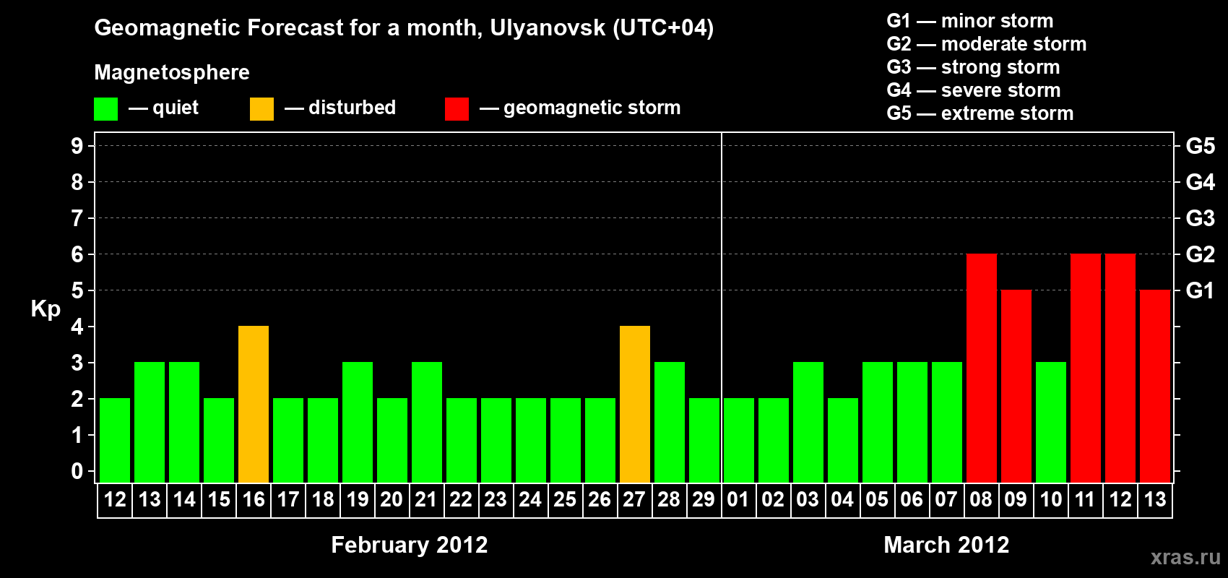
Task: Click the G3 label on right axis
Action: (1200, 218)
